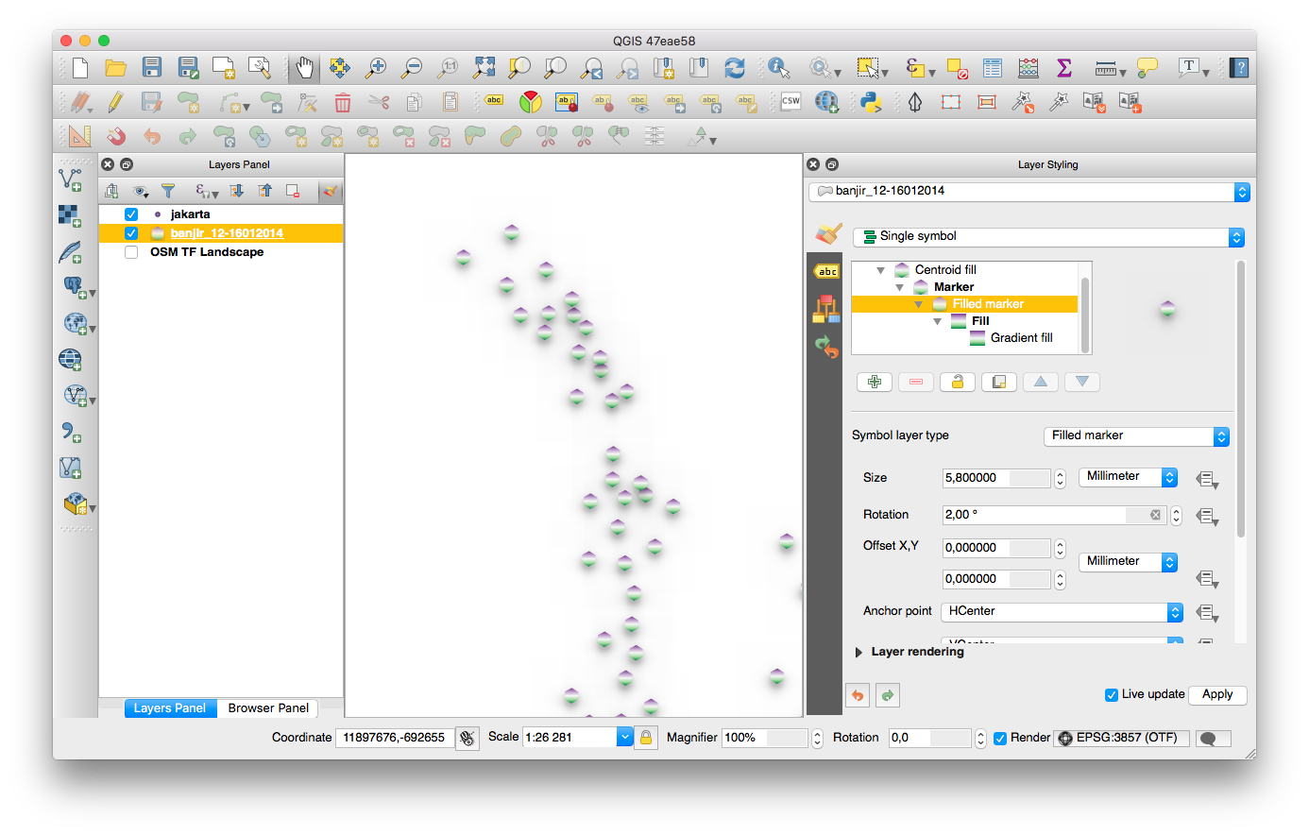1309x835 pixels.
Task: Click the Undo style change button
Action: [x=858, y=695]
